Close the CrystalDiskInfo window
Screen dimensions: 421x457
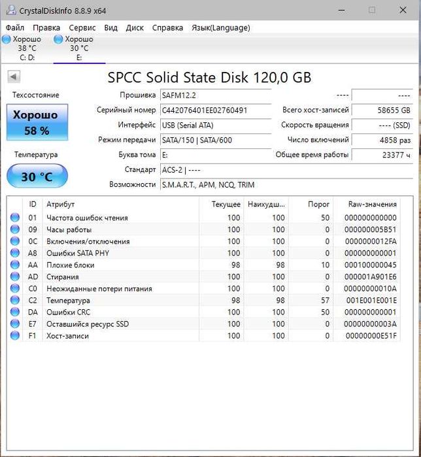[403, 10]
